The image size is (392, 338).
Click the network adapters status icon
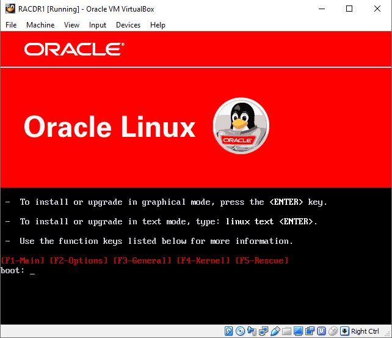[x=264, y=331]
